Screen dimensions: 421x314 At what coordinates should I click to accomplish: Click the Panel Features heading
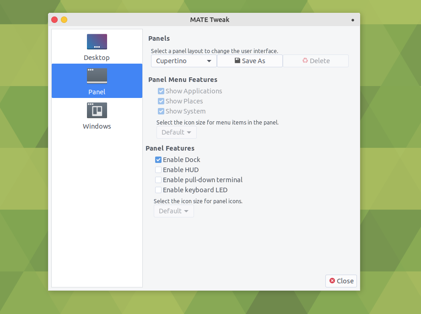click(170, 148)
